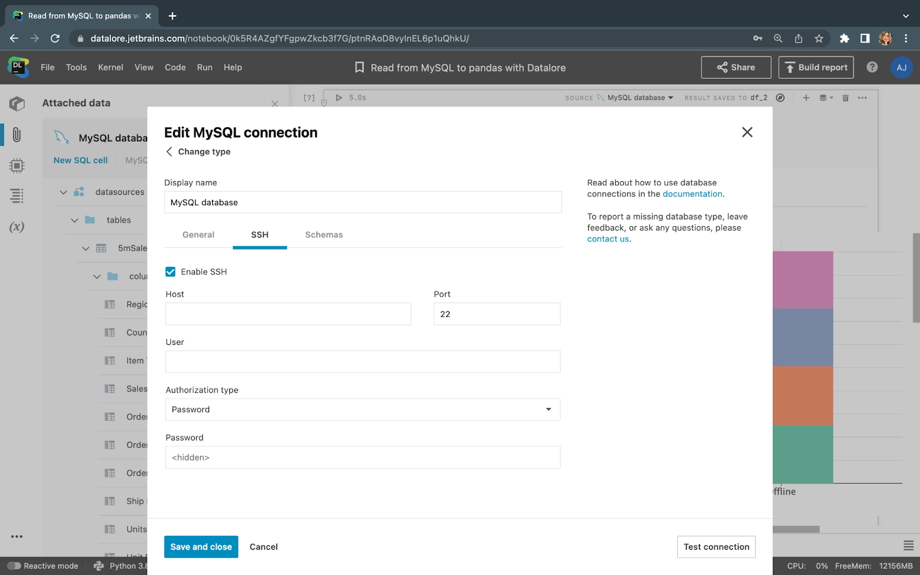
Task: Open the MySQL database source dropdown
Action: coord(640,98)
